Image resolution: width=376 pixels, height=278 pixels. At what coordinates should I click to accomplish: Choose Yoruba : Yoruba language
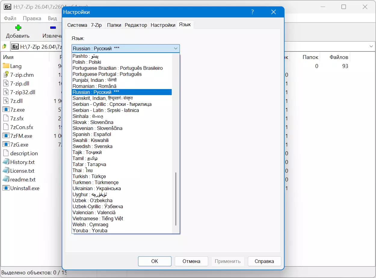click(x=122, y=230)
